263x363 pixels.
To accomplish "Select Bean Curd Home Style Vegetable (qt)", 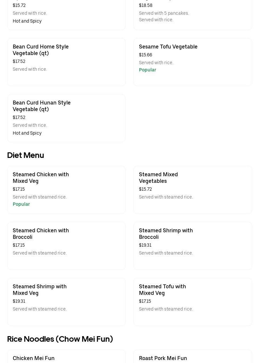I will tap(41, 50).
